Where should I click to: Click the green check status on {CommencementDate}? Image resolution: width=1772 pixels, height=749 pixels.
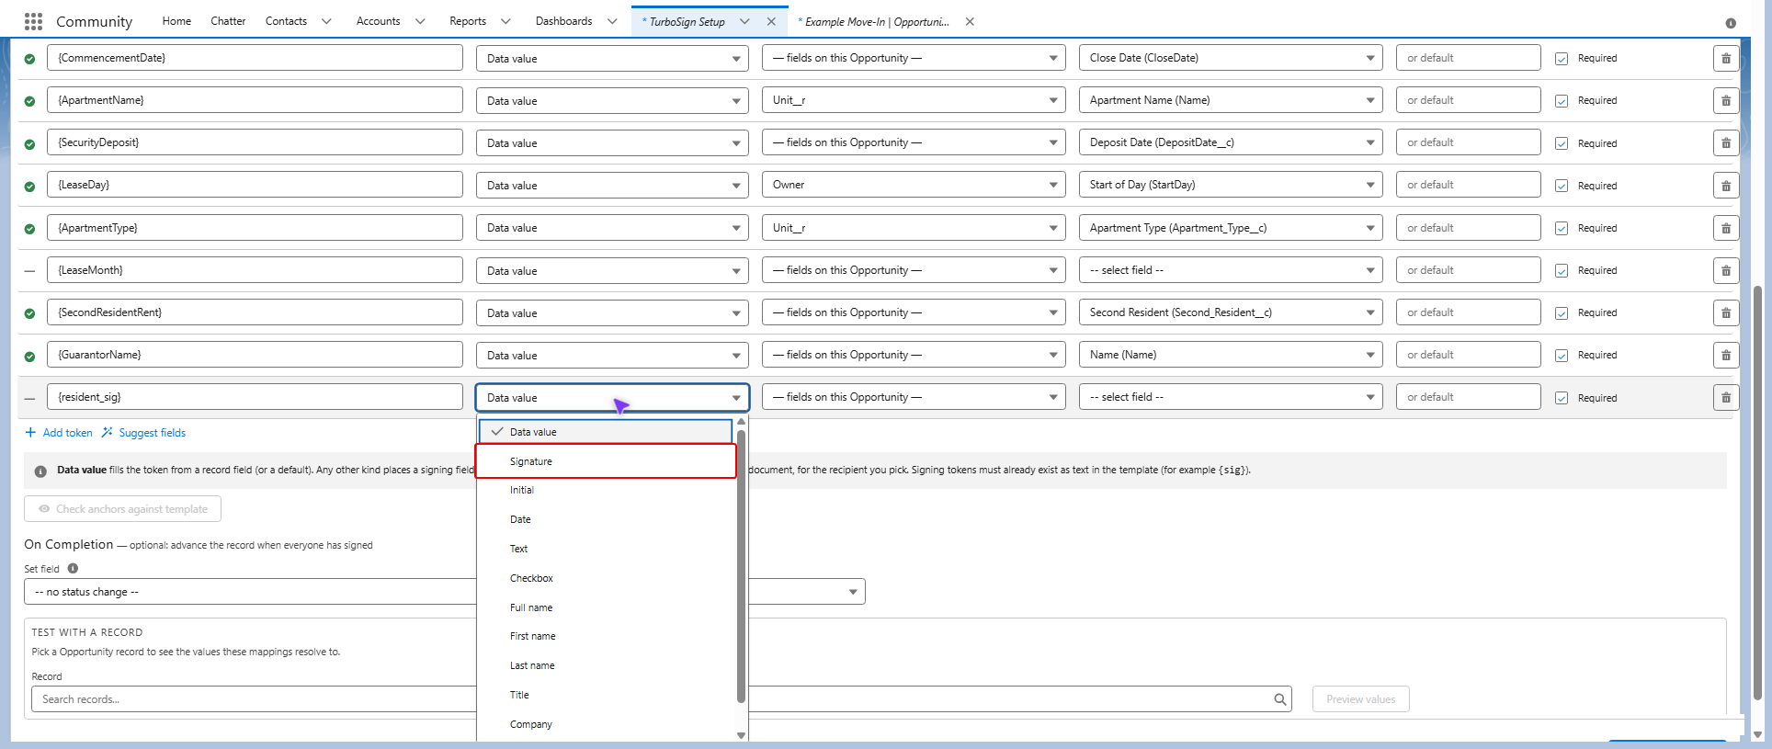[x=29, y=59]
